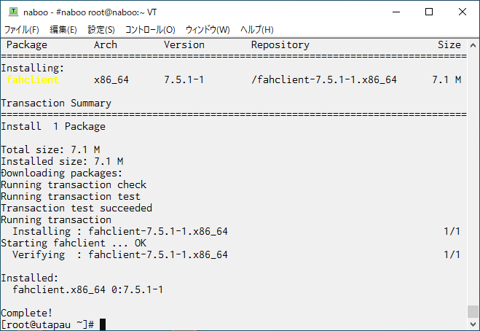
Task: Open the ファイル(F) menu
Action: [22, 30]
